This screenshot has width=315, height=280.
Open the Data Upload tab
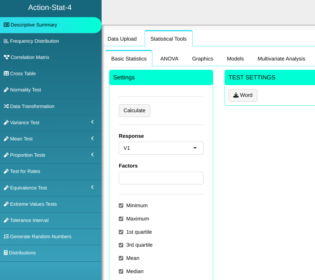(x=122, y=39)
